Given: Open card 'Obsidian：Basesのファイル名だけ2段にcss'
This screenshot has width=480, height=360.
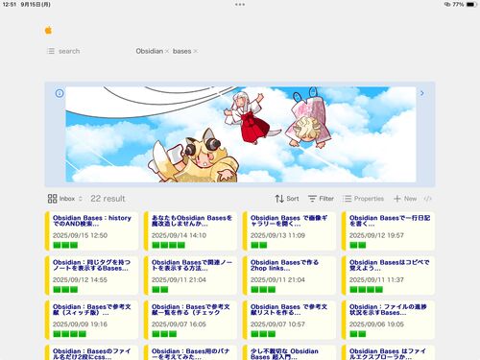Looking at the screenshot, I should pyautogui.click(x=92, y=352).
